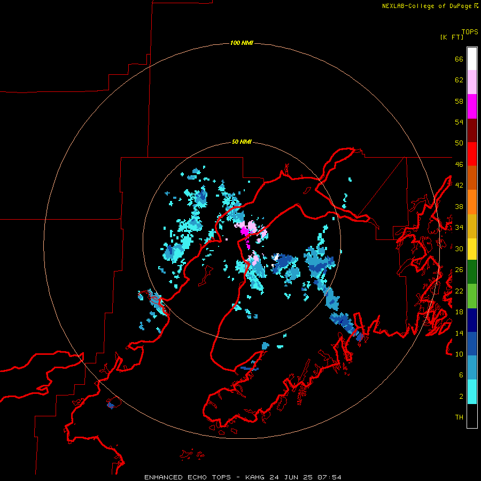Click the magenta high echo-top cell near radar center
This screenshot has width=481, height=481.
tap(245, 231)
